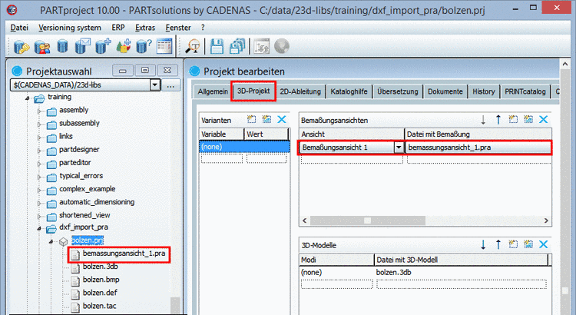Delete the selected row in Varianten

282,119
